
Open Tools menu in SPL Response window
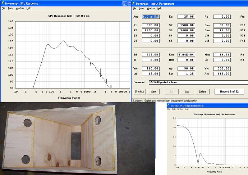pos(10,8)
